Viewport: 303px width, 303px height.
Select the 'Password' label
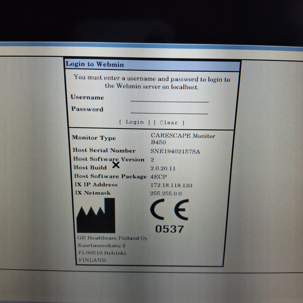(x=87, y=109)
